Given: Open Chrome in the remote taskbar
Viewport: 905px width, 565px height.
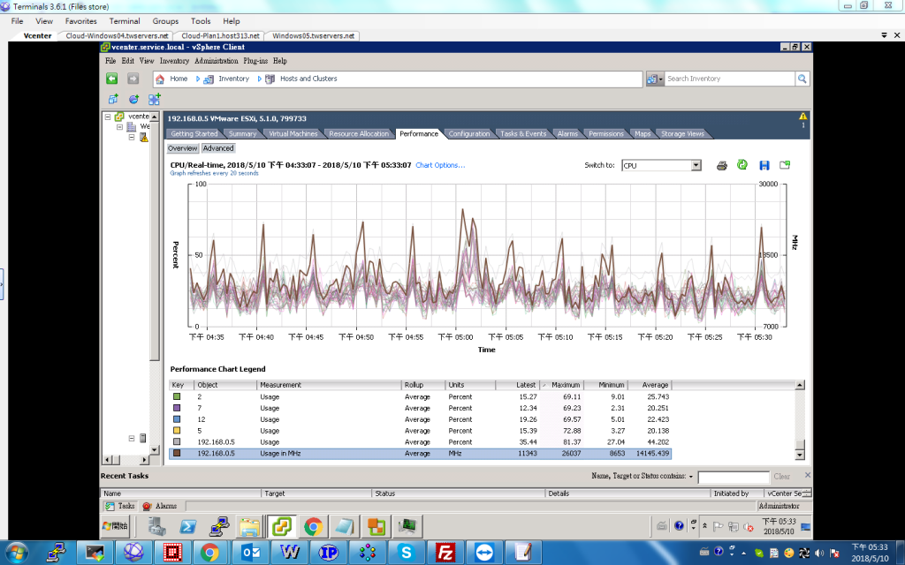Looking at the screenshot, I should point(313,526).
